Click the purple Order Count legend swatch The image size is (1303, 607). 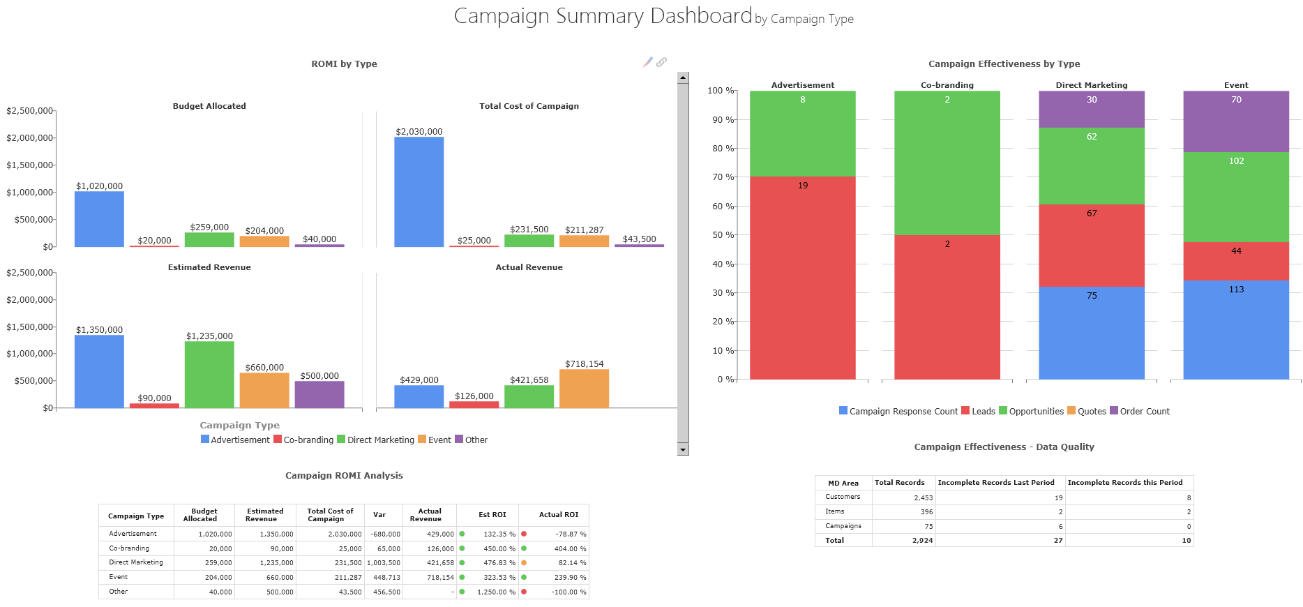point(1114,410)
